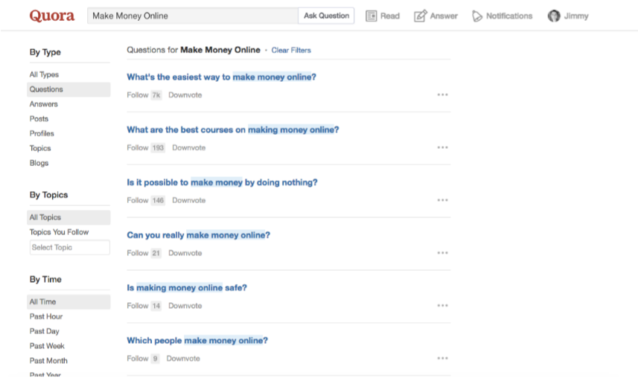
Task: Open the more options dots for the 'making money online safe' question
Action: (x=443, y=305)
